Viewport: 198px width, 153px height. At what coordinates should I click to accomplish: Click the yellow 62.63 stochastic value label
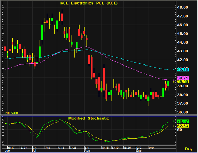(183, 126)
